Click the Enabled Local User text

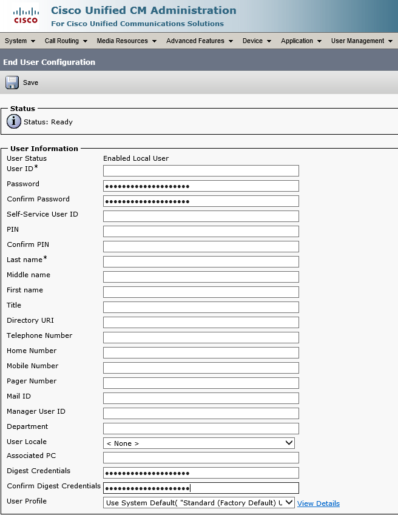[x=136, y=158]
